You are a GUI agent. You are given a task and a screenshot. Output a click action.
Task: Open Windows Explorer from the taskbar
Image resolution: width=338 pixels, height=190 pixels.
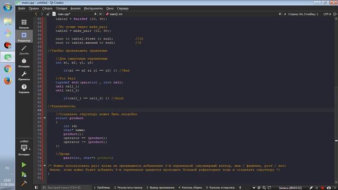[x=7, y=21]
